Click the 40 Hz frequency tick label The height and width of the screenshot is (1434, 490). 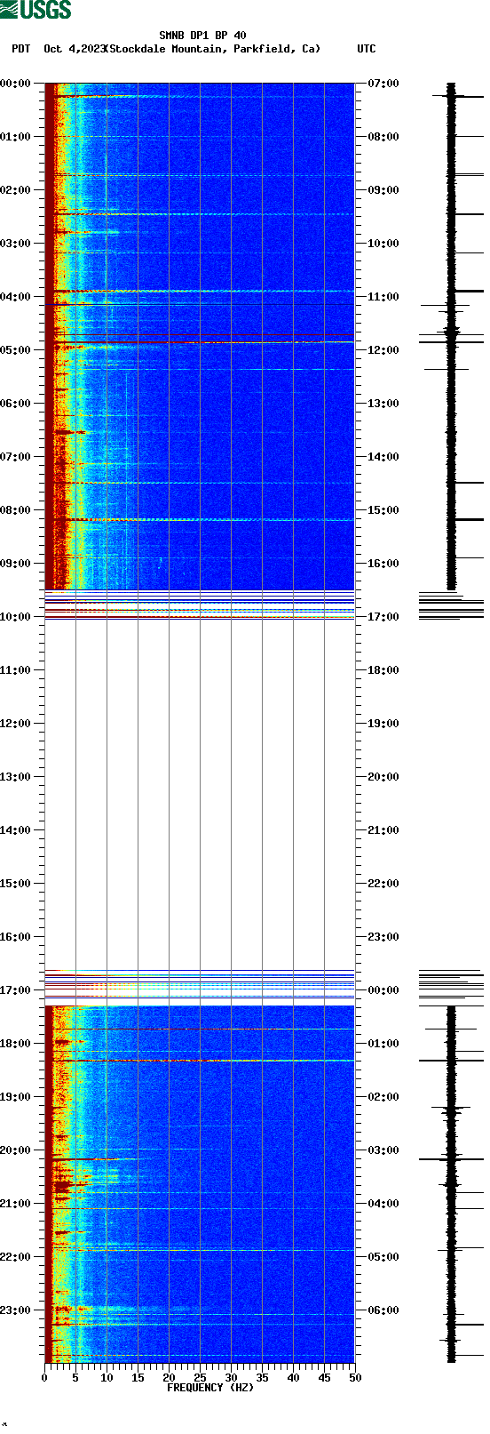pos(293,1378)
